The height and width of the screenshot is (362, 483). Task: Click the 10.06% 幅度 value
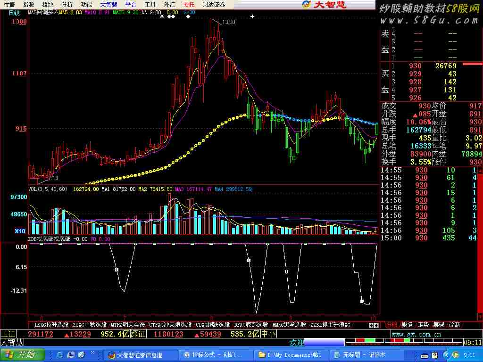(x=418, y=122)
